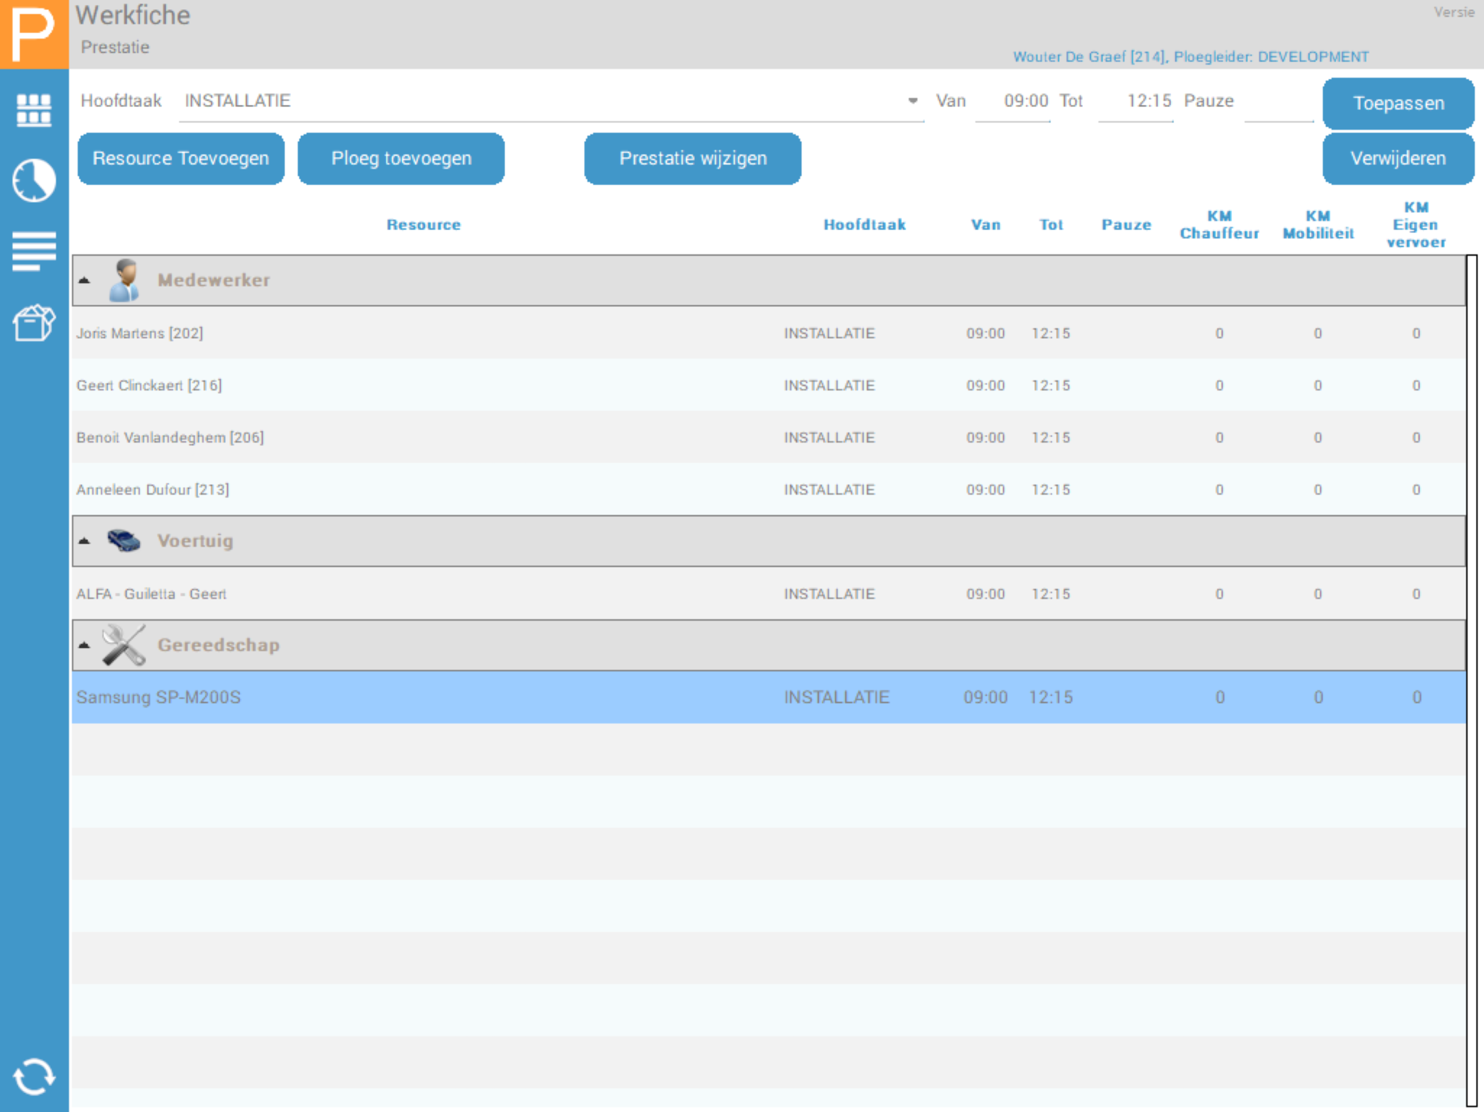Click the Medewerker person icon

[125, 280]
